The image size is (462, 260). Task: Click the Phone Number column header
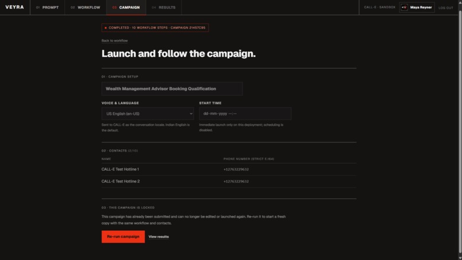[249, 159]
